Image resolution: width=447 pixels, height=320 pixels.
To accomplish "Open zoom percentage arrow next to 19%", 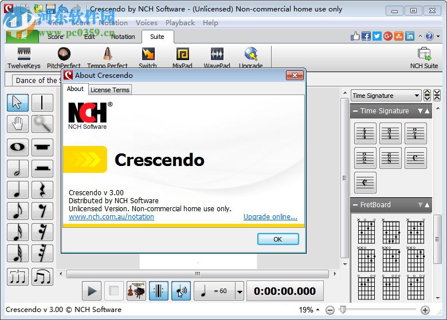I will (318, 310).
